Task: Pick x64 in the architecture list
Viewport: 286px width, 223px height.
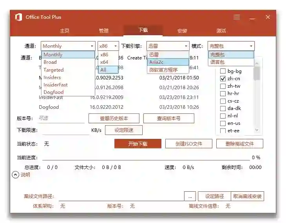Action: coord(109,62)
